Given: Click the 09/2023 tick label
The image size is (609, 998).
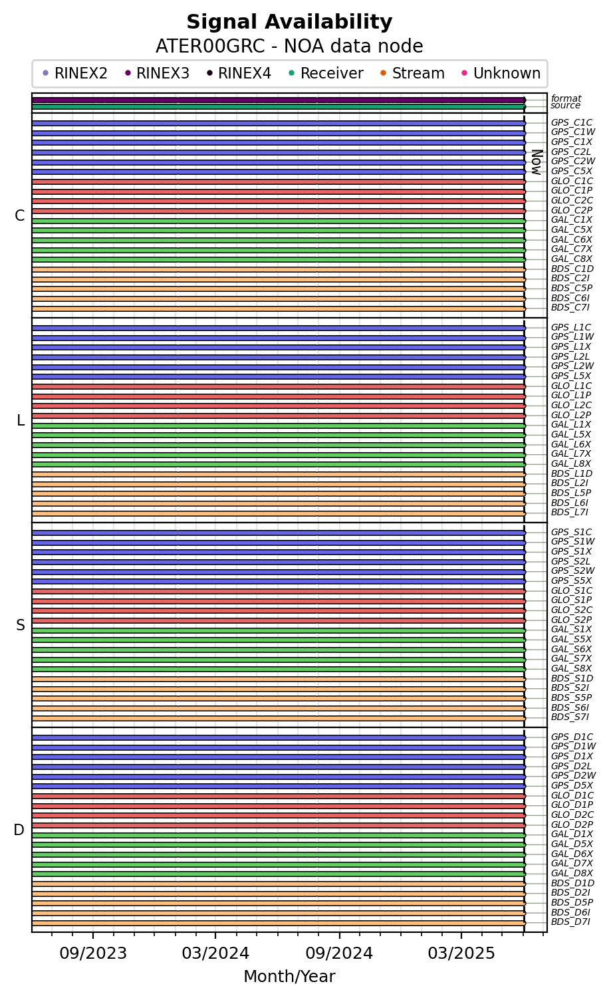Looking at the screenshot, I should 93,953.
